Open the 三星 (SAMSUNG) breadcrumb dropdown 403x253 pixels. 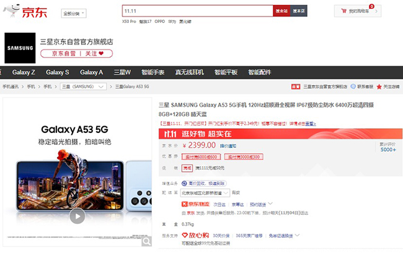pos(83,87)
